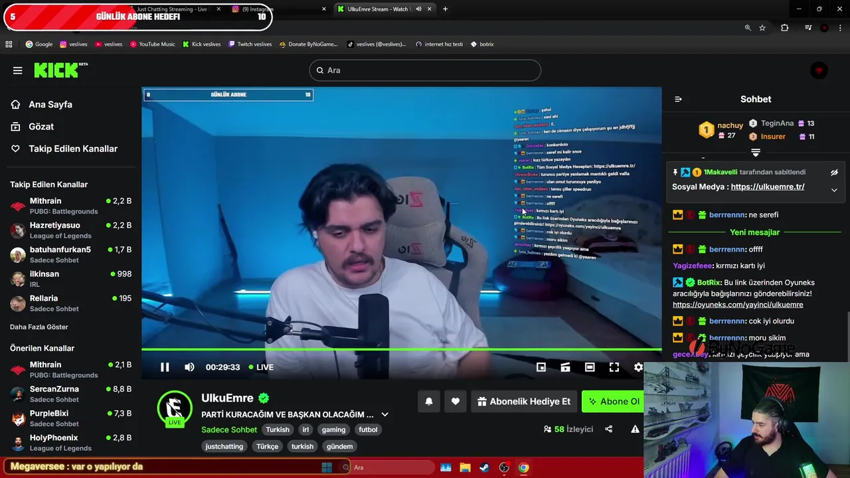This screenshot has width=850, height=478.
Task: Click the green stream progress bar
Action: pyautogui.click(x=401, y=349)
